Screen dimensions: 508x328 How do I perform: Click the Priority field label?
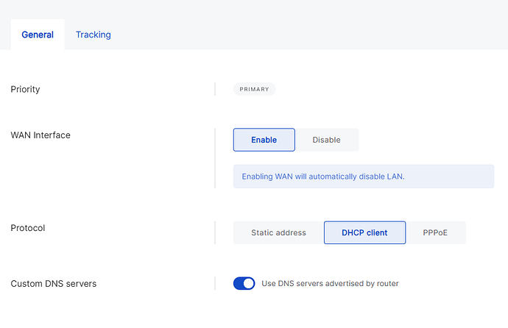(x=25, y=89)
